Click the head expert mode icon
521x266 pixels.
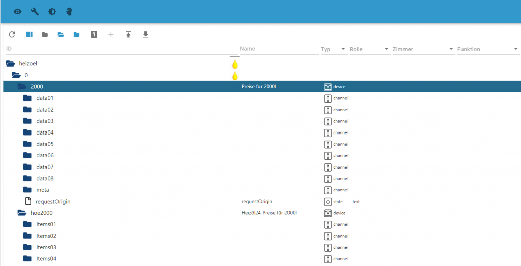pos(69,11)
